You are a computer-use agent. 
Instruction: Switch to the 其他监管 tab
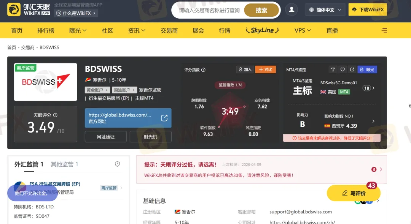[64, 164]
